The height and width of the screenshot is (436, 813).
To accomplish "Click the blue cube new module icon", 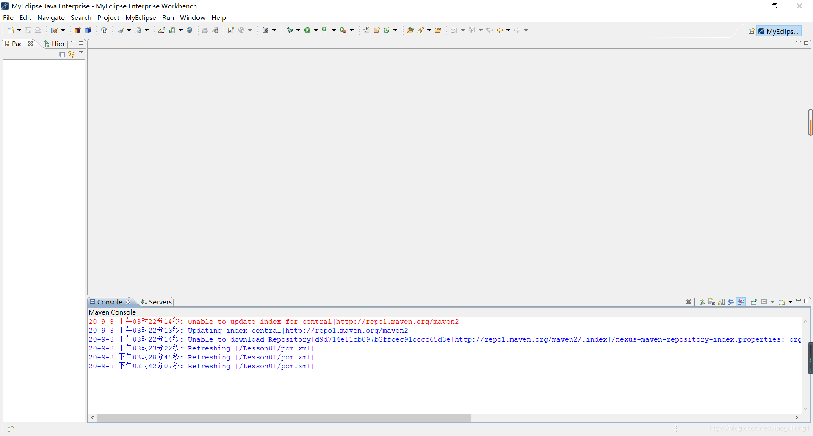I will coord(88,30).
